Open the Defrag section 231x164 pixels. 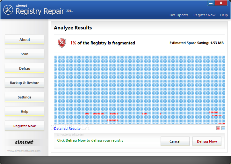[25, 68]
